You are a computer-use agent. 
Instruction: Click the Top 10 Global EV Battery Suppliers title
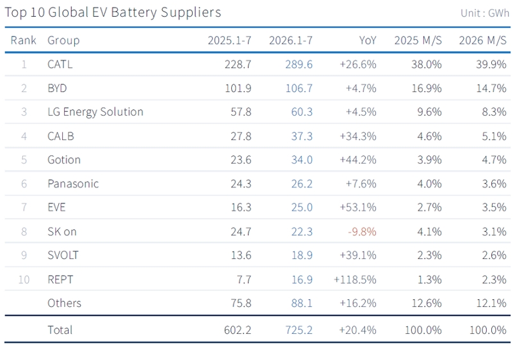(x=113, y=13)
